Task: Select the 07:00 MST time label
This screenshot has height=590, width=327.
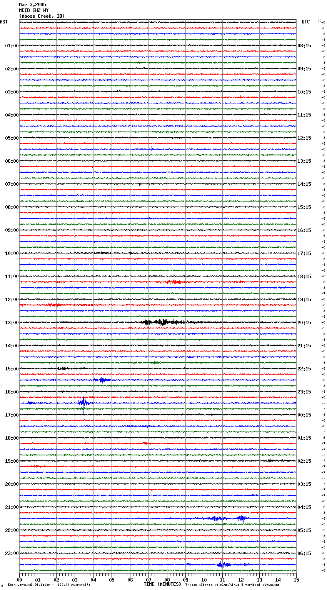Action: coord(12,184)
